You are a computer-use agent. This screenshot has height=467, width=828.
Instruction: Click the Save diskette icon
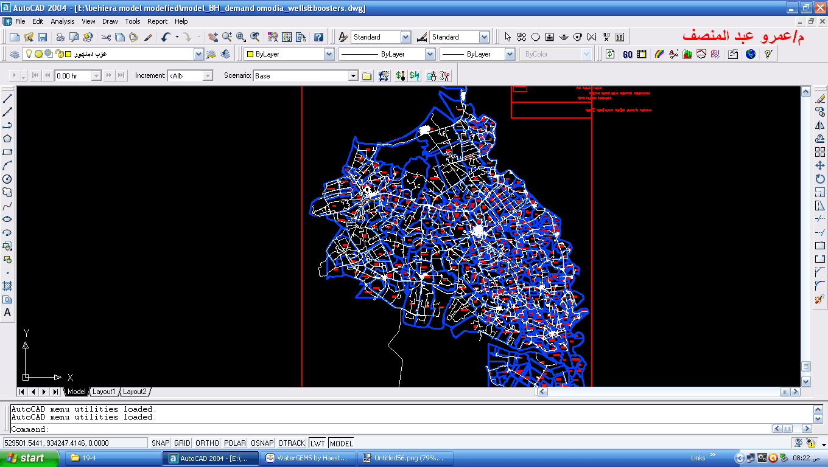(x=42, y=37)
